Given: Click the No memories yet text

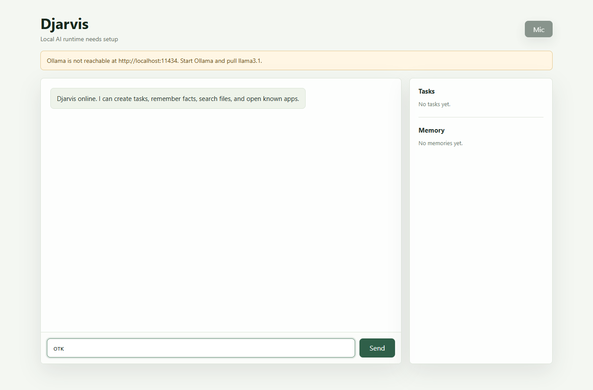Looking at the screenshot, I should pyautogui.click(x=441, y=143).
